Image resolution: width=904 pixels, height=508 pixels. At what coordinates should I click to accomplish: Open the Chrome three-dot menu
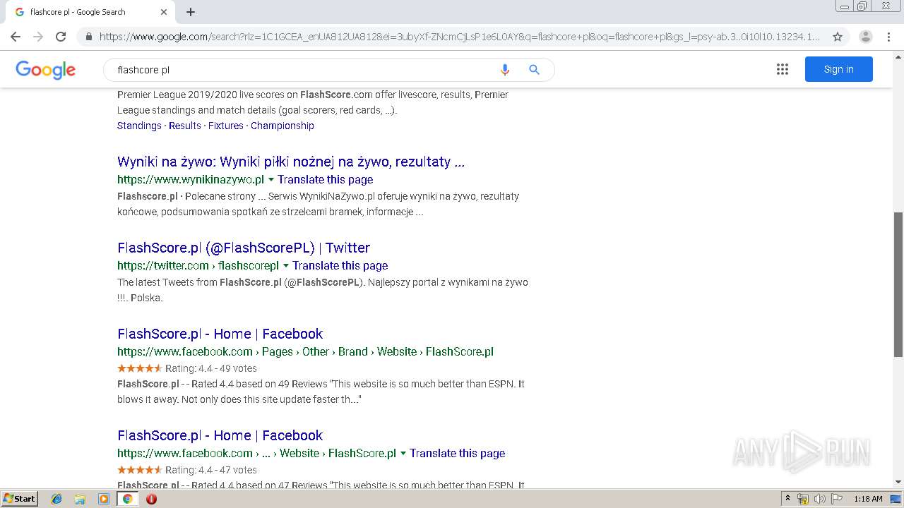coord(889,37)
